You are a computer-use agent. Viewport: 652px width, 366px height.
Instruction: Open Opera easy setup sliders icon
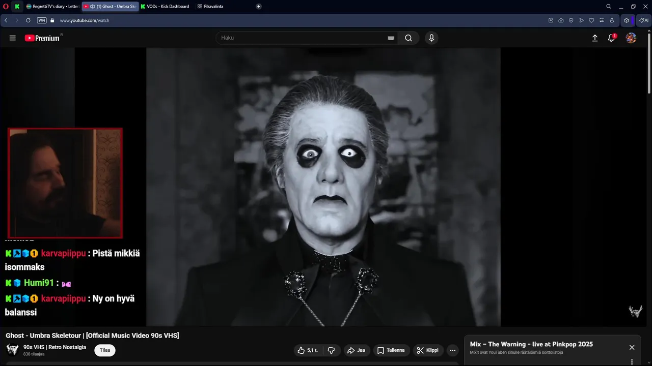(x=602, y=20)
